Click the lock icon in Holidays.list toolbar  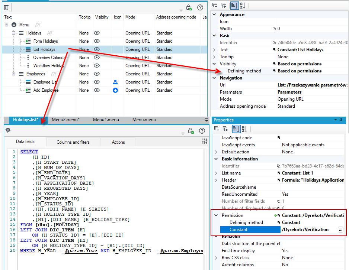191,131
